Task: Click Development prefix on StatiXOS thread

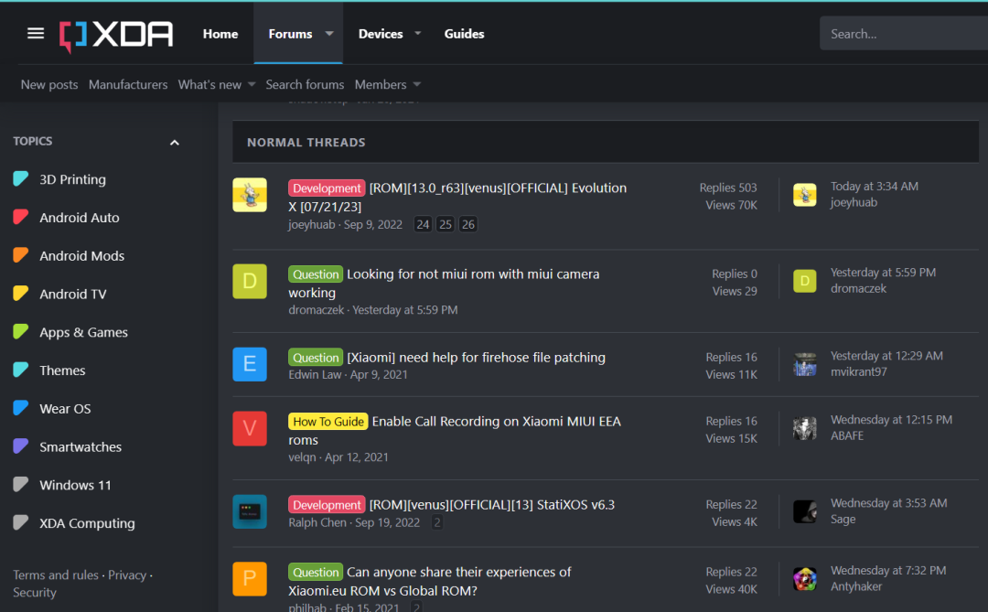Action: (327, 505)
